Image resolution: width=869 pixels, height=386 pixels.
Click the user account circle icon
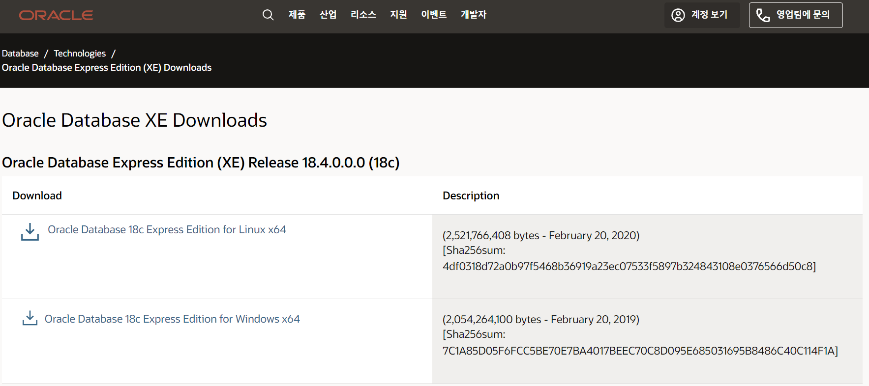click(678, 15)
